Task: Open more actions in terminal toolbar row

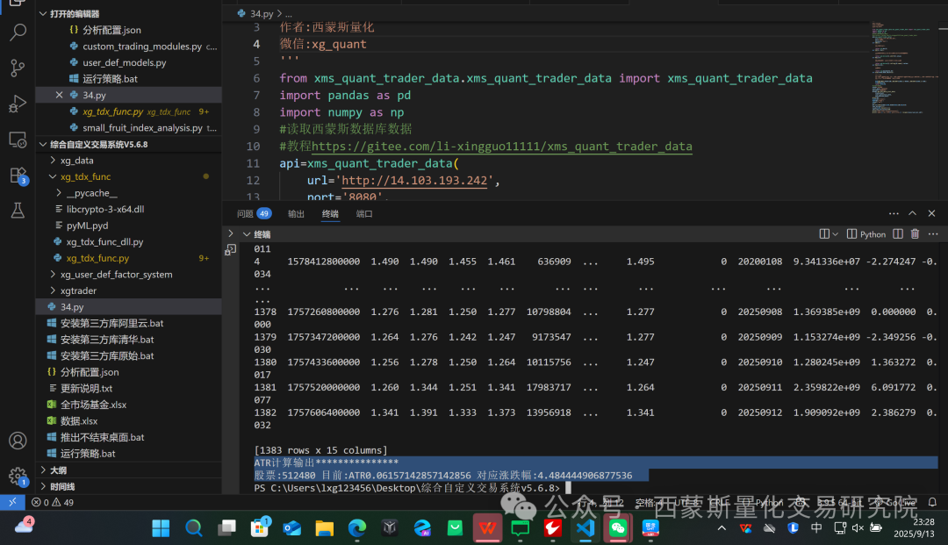Action: 933,233
